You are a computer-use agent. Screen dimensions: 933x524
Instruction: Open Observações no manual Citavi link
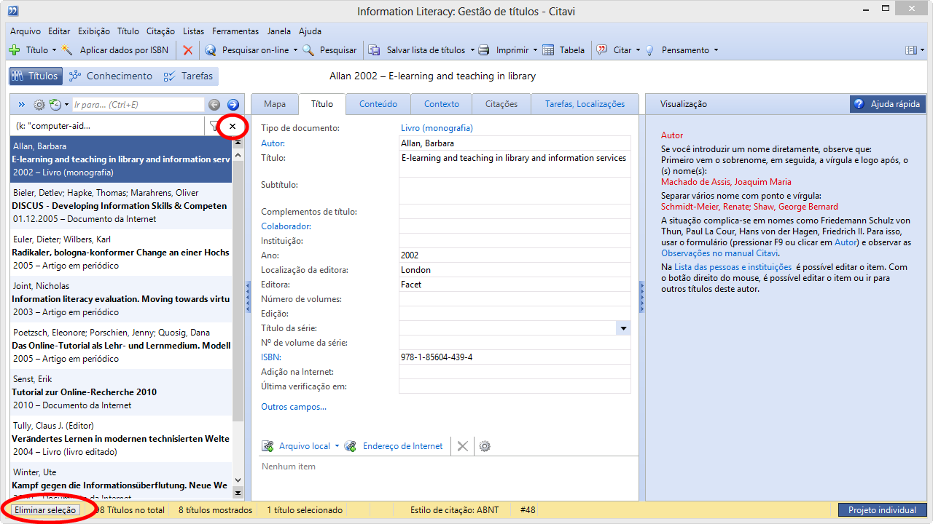[719, 253]
